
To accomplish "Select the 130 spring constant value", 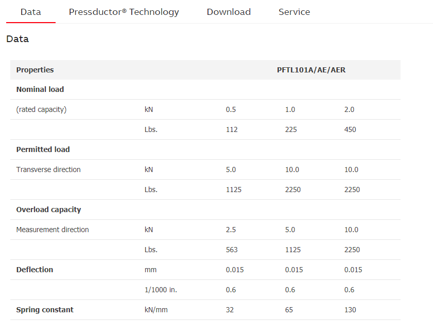I will (x=350, y=310).
